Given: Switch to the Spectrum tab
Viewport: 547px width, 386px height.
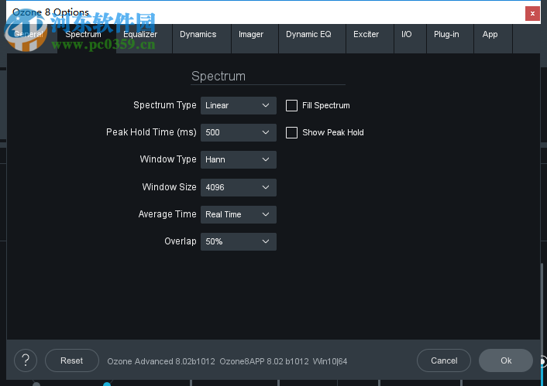Looking at the screenshot, I should tap(86, 39).
